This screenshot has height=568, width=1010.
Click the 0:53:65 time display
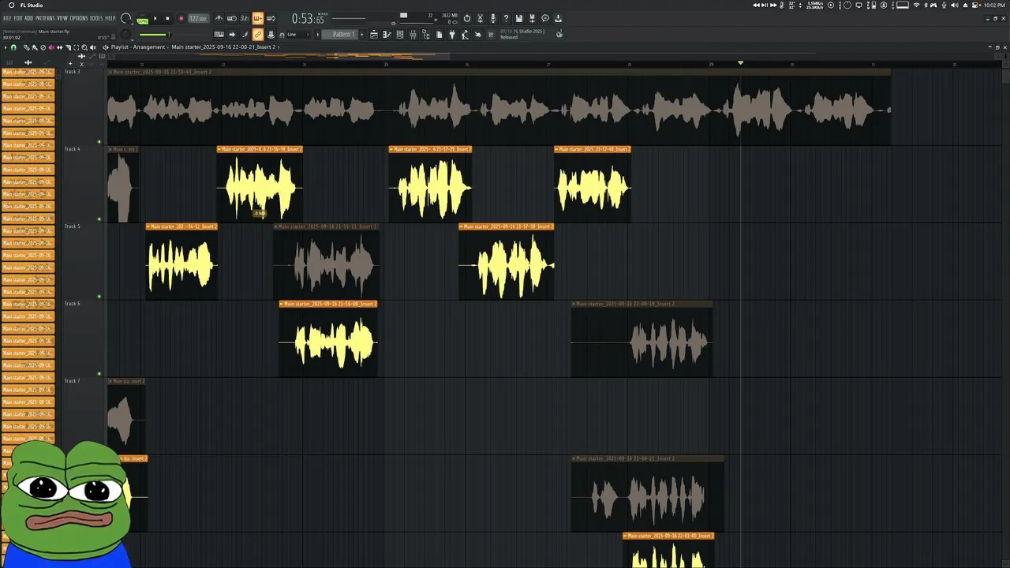[x=308, y=18]
